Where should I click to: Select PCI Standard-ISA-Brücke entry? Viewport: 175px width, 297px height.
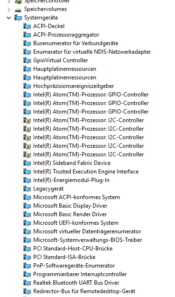click(64, 257)
